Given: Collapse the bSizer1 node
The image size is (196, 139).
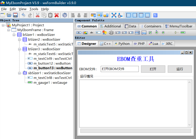Looking at the screenshot, I should (x=14, y=35).
